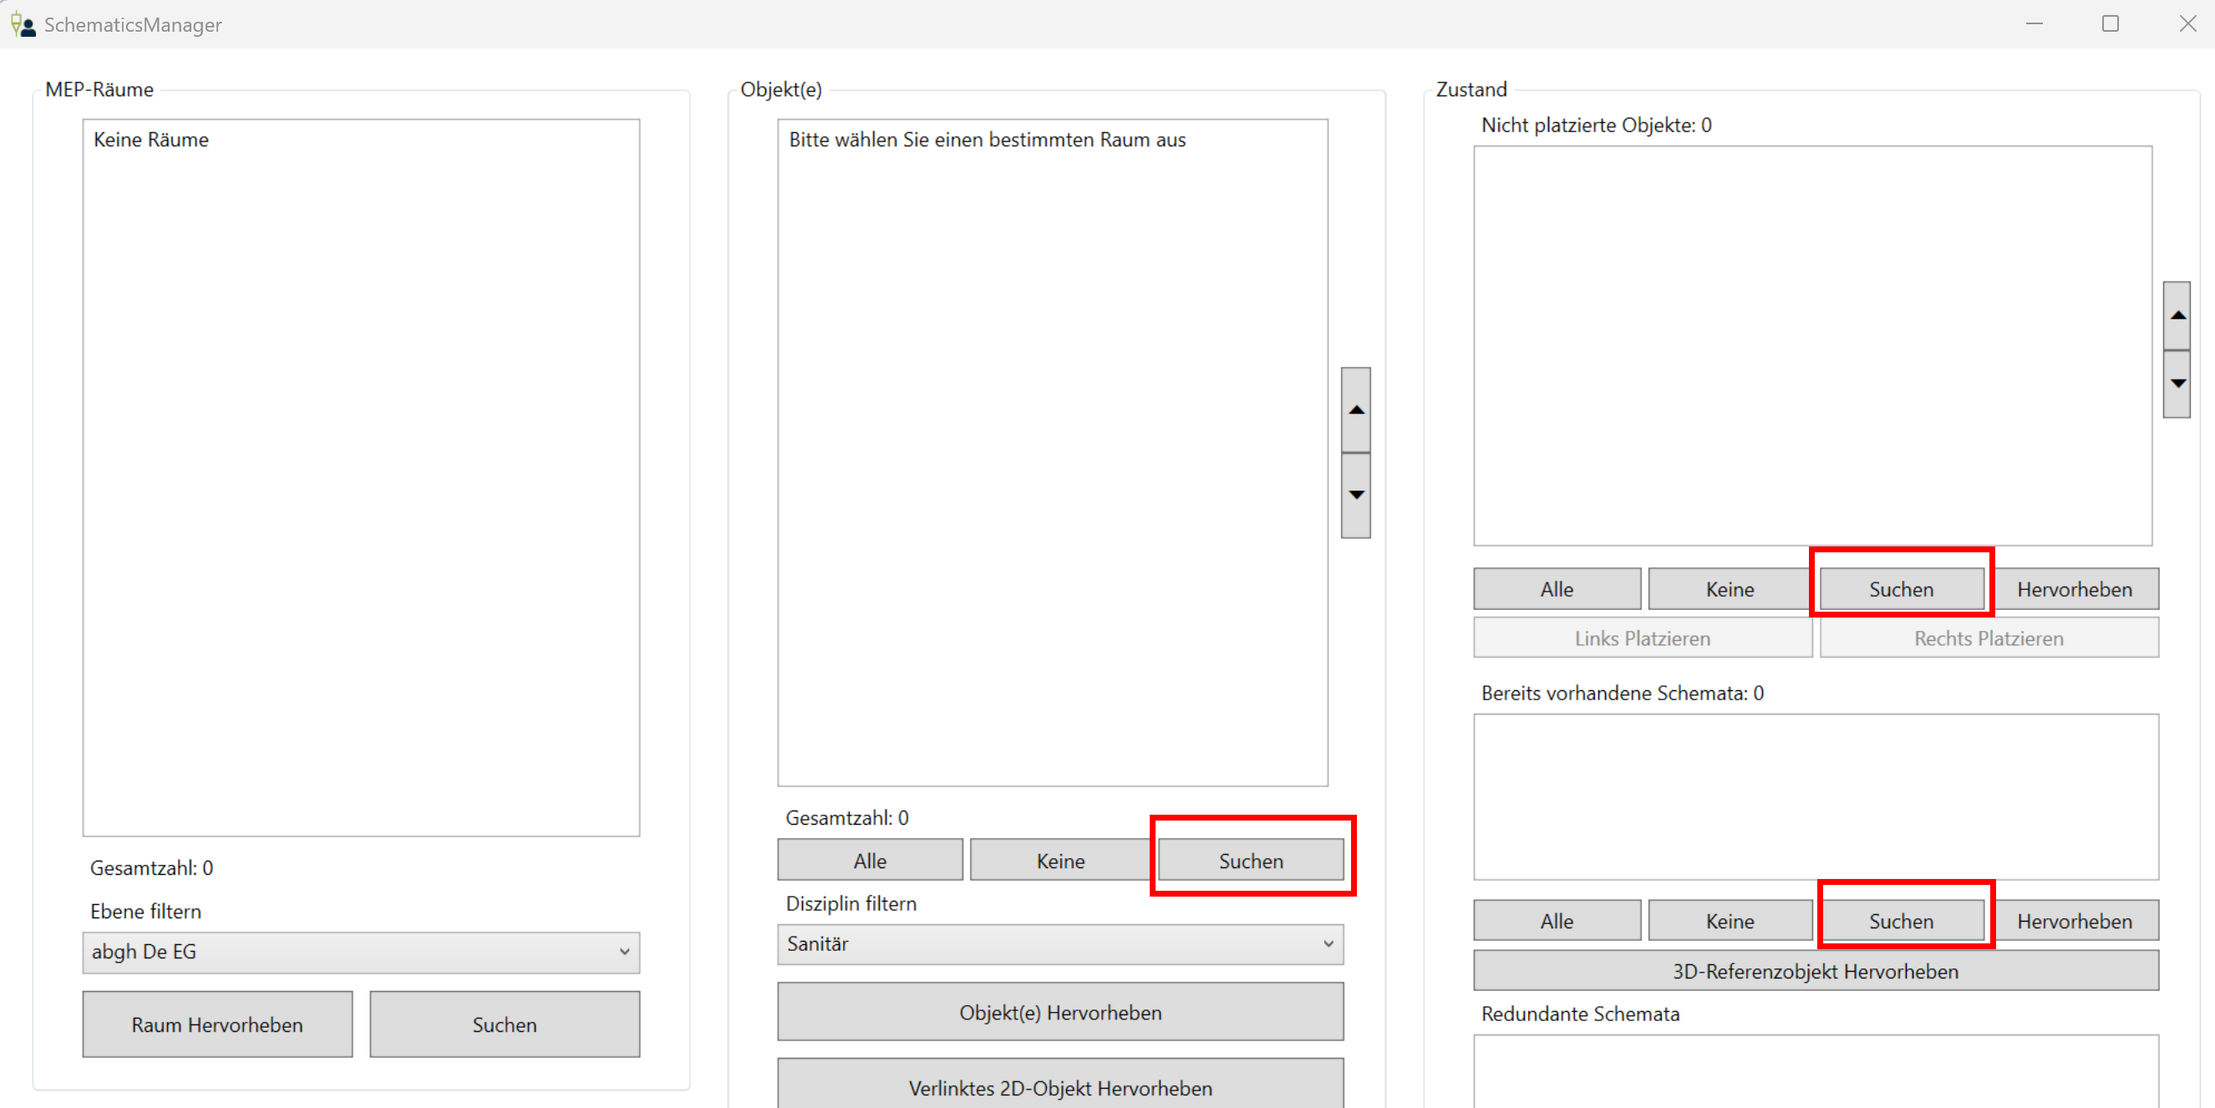Image resolution: width=2215 pixels, height=1108 pixels.
Task: Click Hervorheben under Nicht platzierte Objekte
Action: coord(2074,589)
